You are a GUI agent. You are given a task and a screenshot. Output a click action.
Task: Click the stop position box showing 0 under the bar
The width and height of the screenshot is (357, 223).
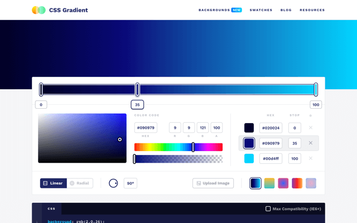41,105
